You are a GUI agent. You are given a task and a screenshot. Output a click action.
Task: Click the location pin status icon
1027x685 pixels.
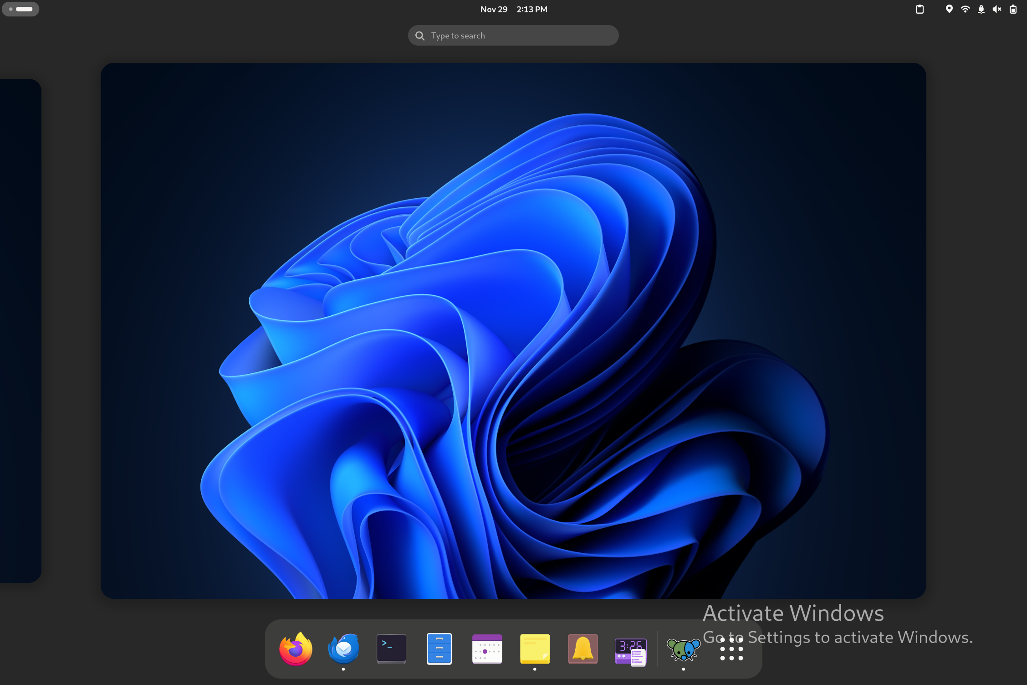click(949, 9)
